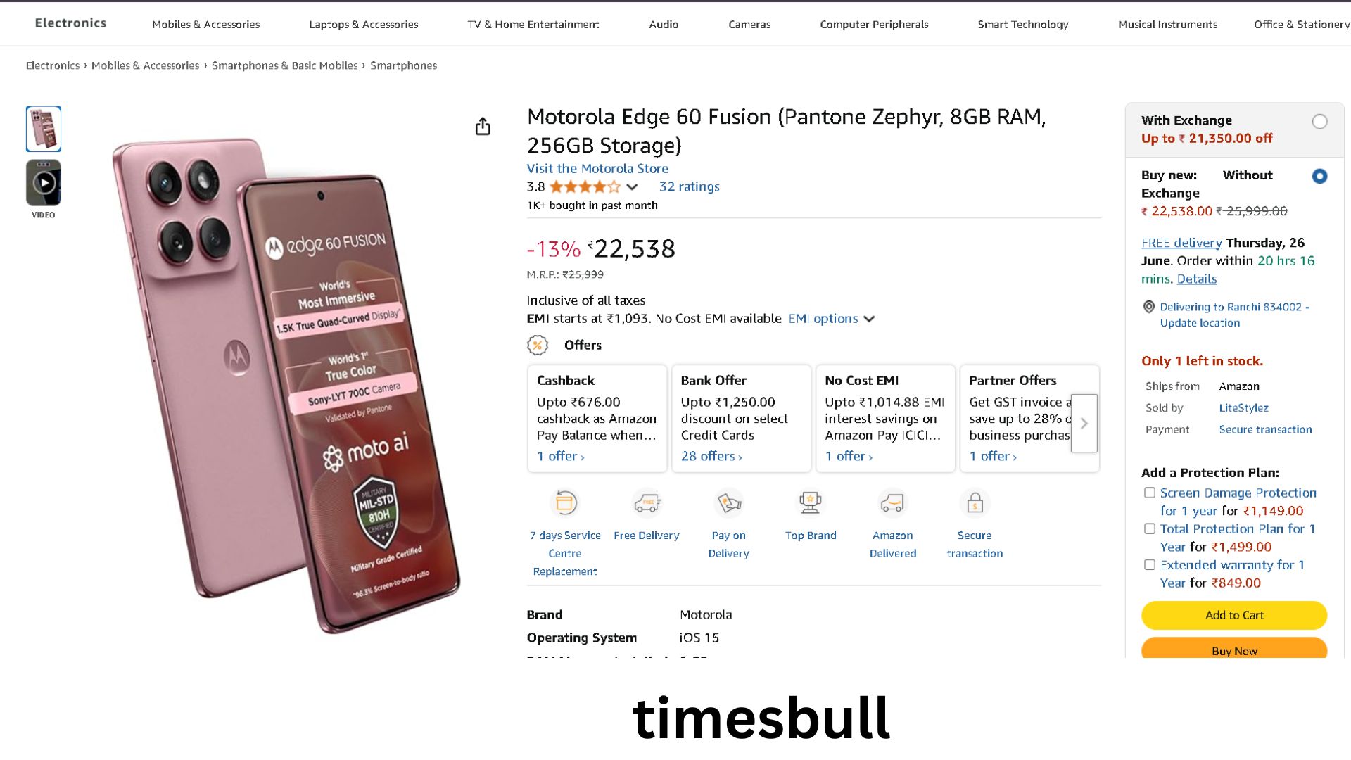Open the Cameras category menu
The height and width of the screenshot is (760, 1351).
pos(749,24)
